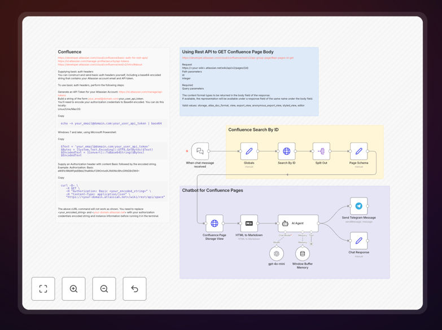Select the Confluence Page Storage View node
The image size is (442, 330).
(x=215, y=223)
